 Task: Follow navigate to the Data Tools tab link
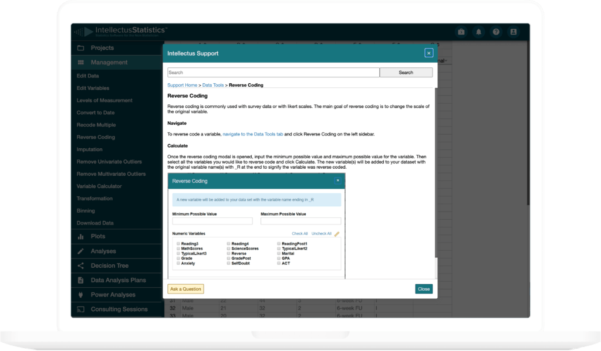[253, 134]
